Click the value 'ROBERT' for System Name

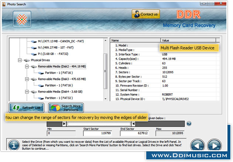pyautogui.click(x=167, y=95)
